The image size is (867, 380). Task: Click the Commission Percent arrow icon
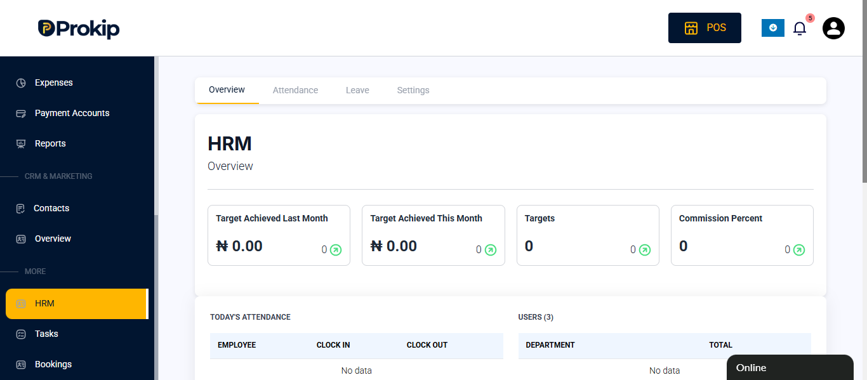[x=799, y=250]
